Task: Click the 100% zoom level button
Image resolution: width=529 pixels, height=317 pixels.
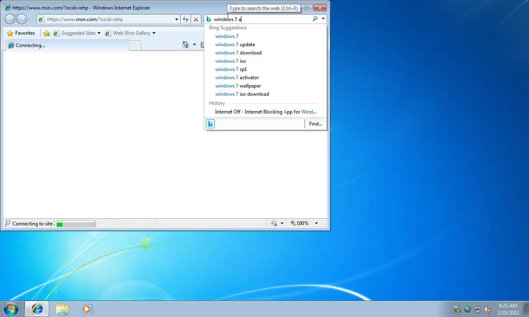Action: (x=300, y=223)
